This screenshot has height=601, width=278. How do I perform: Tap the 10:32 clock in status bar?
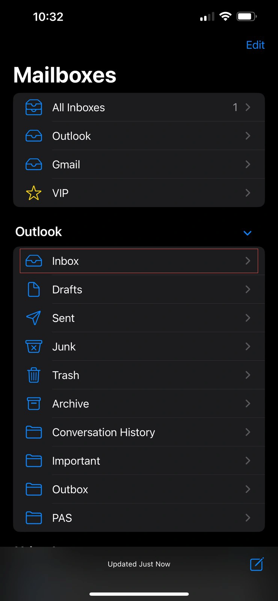click(x=48, y=17)
